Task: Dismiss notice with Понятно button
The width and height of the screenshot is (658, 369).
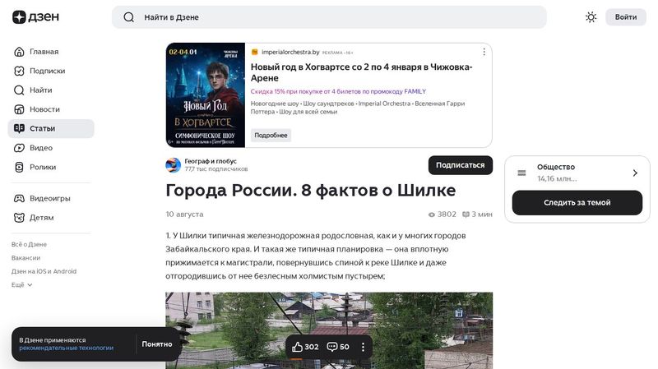Action: pos(157,344)
